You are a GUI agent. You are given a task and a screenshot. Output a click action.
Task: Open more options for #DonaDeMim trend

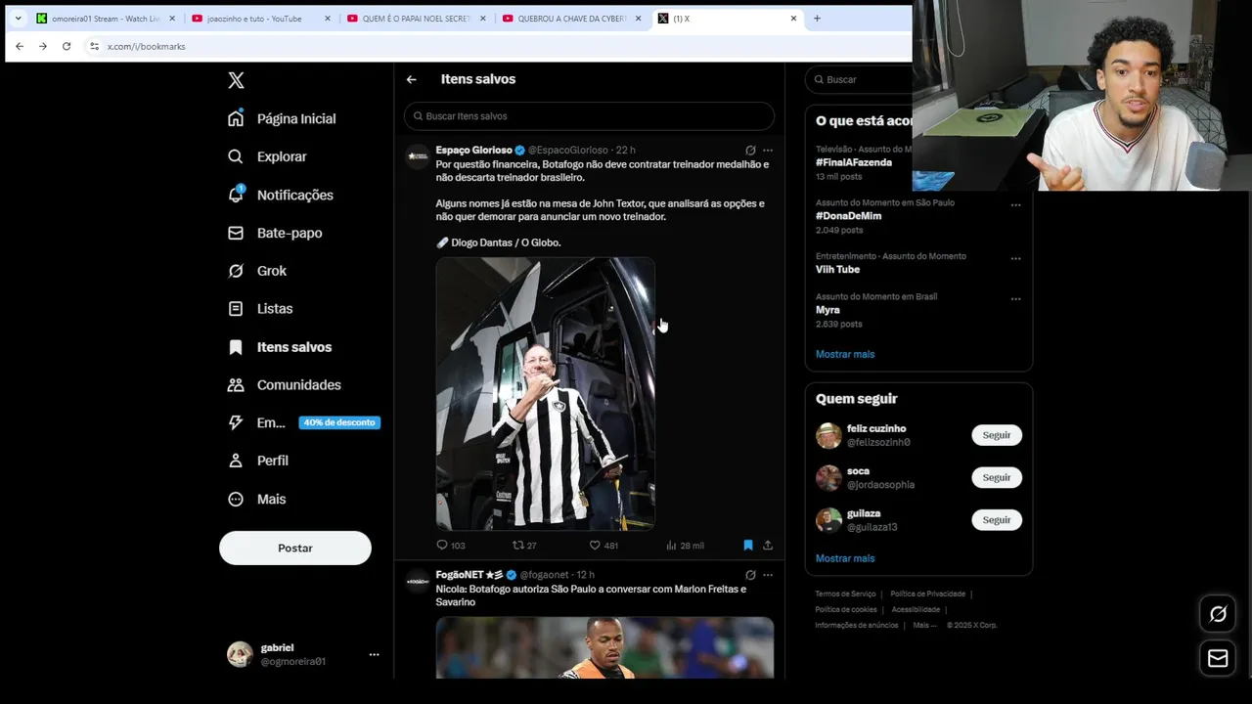tap(1015, 205)
